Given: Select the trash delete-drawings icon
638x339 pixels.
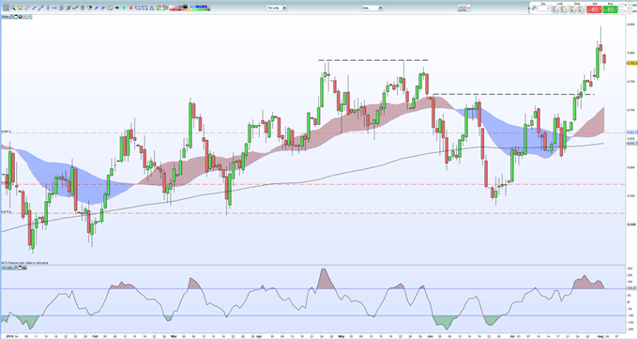Looking at the screenshot, I should [83, 8].
